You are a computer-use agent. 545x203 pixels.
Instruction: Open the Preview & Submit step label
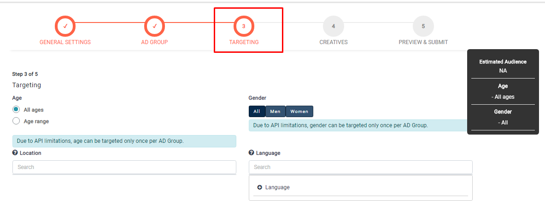tap(423, 42)
